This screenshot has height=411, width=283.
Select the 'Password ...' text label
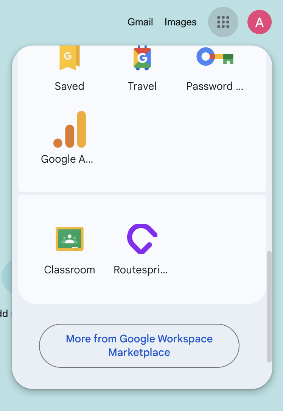tap(215, 86)
